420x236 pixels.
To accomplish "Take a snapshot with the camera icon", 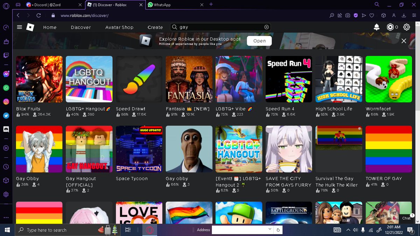I will coord(348,15).
